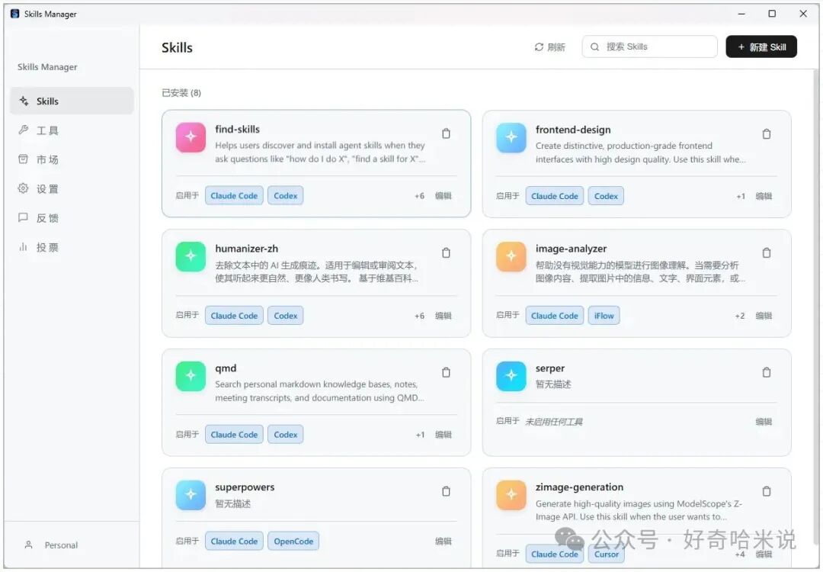Open 工具 in the sidebar
The height and width of the screenshot is (572, 823).
(x=72, y=130)
